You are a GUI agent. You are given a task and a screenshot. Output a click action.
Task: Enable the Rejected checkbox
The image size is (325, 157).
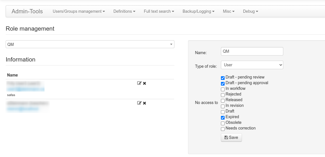[x=223, y=95]
